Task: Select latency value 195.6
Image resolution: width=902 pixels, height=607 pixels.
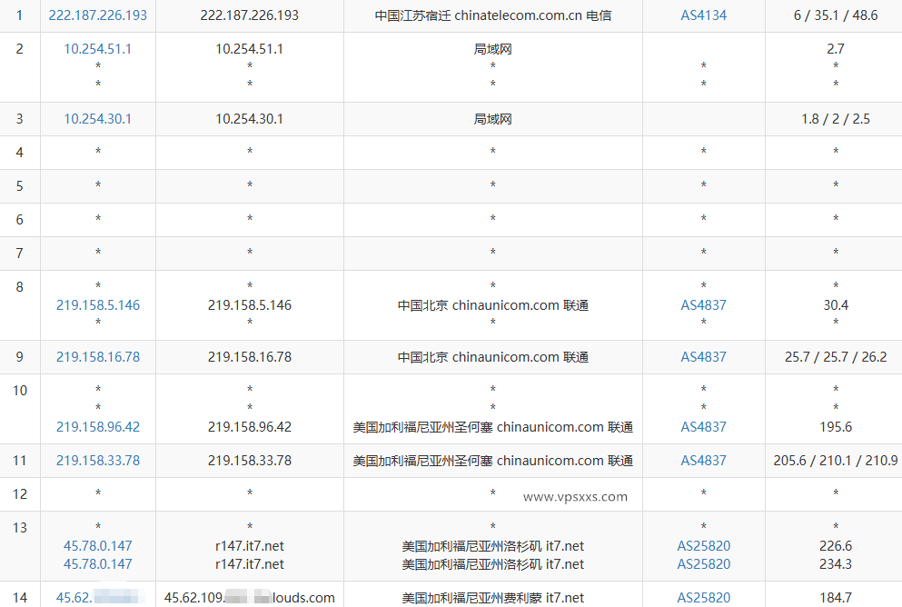Action: [836, 427]
